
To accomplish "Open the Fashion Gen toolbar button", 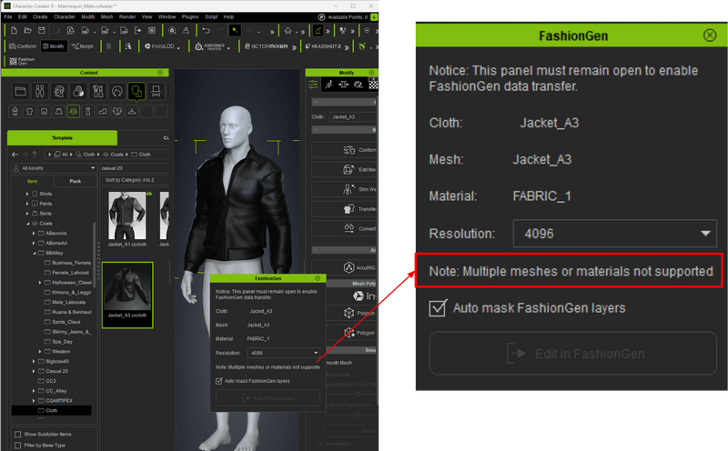I will [x=22, y=61].
